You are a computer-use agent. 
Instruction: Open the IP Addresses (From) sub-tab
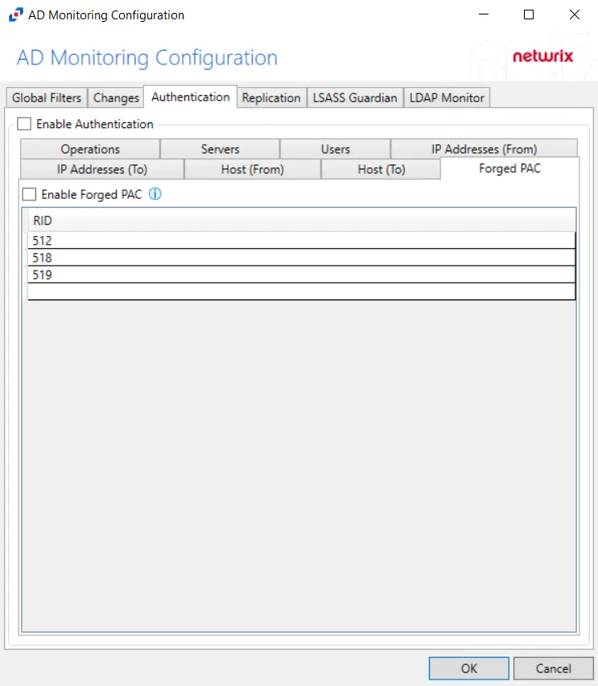point(484,149)
